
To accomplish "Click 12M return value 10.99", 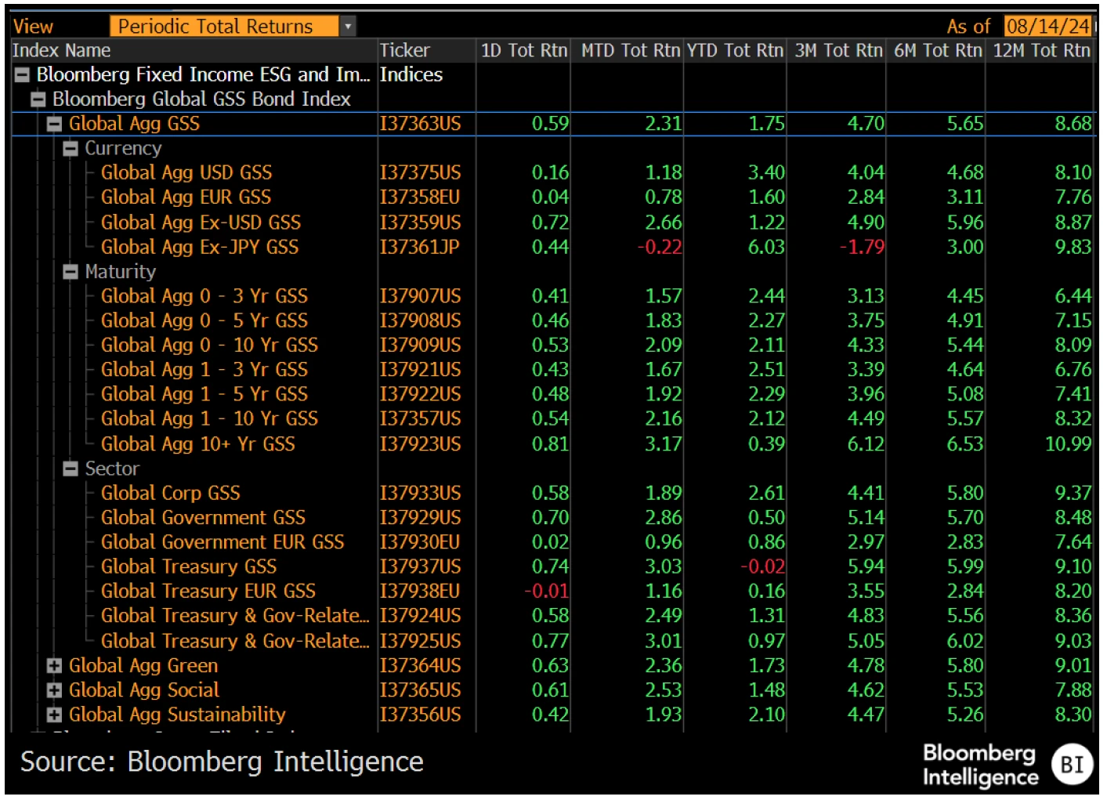I will coord(1068,444).
